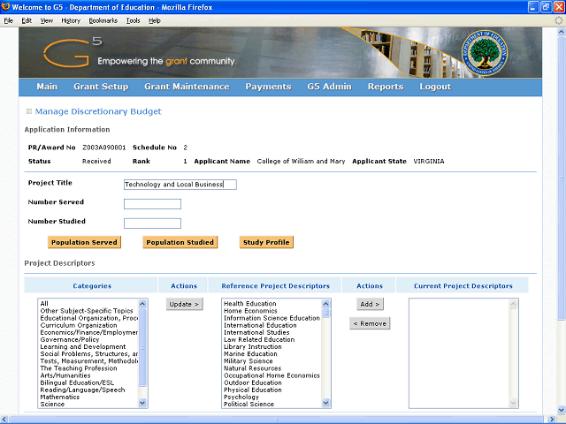The width and height of the screenshot is (566, 424).
Task: Select 'Law Related Education' descriptor
Action: [x=259, y=339]
